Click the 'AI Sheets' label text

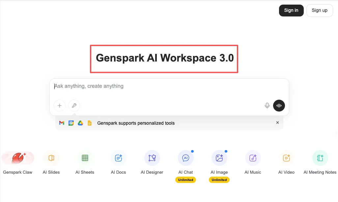[85, 172]
